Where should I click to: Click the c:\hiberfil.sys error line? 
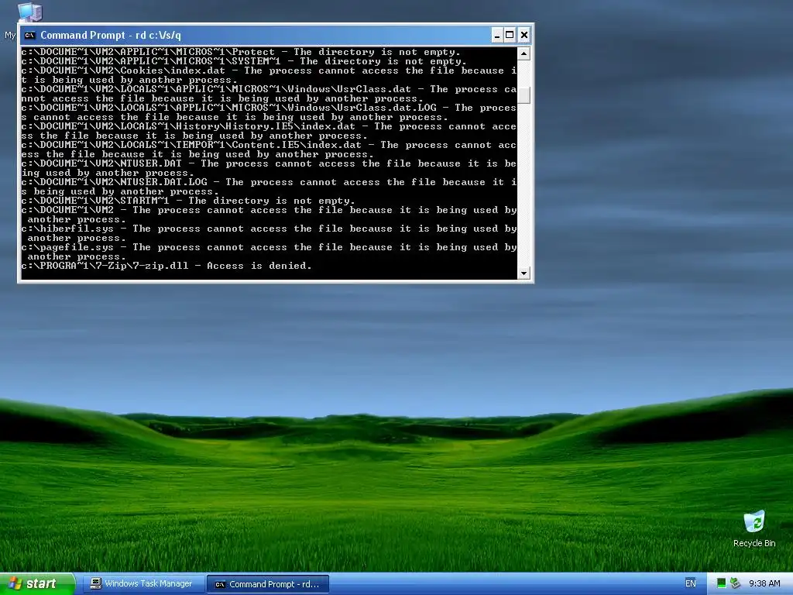[x=269, y=233]
